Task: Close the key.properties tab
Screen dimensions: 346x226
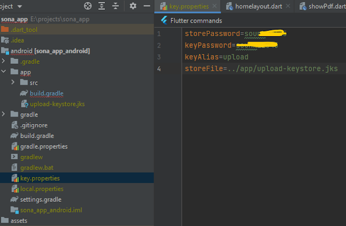Action: [215, 6]
